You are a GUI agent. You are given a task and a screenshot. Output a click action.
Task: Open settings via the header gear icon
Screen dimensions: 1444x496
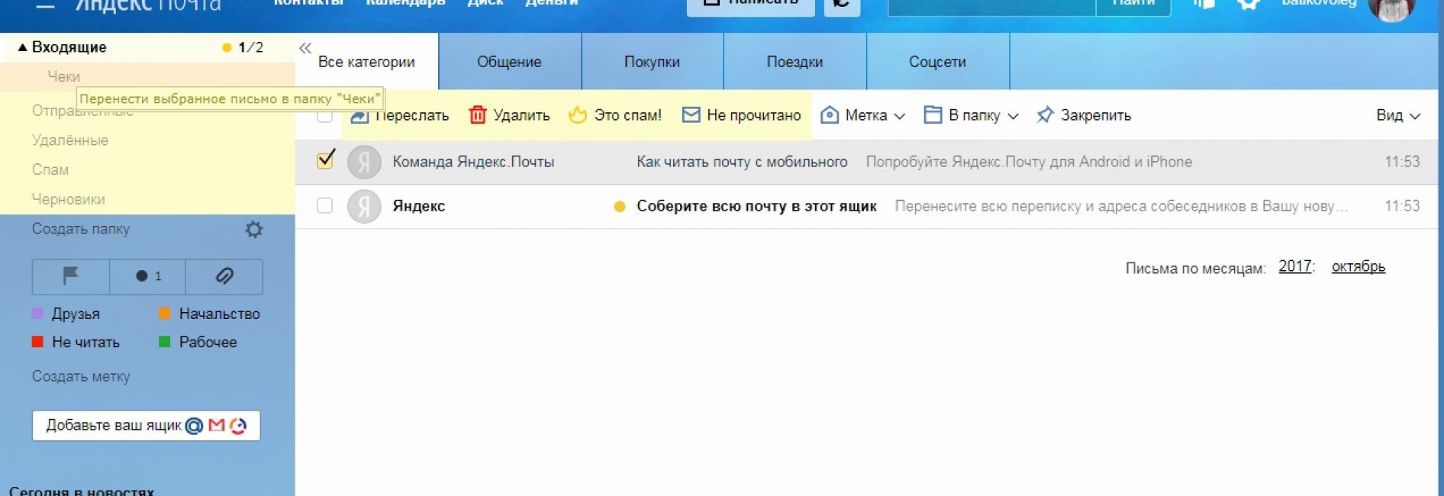(1248, 4)
